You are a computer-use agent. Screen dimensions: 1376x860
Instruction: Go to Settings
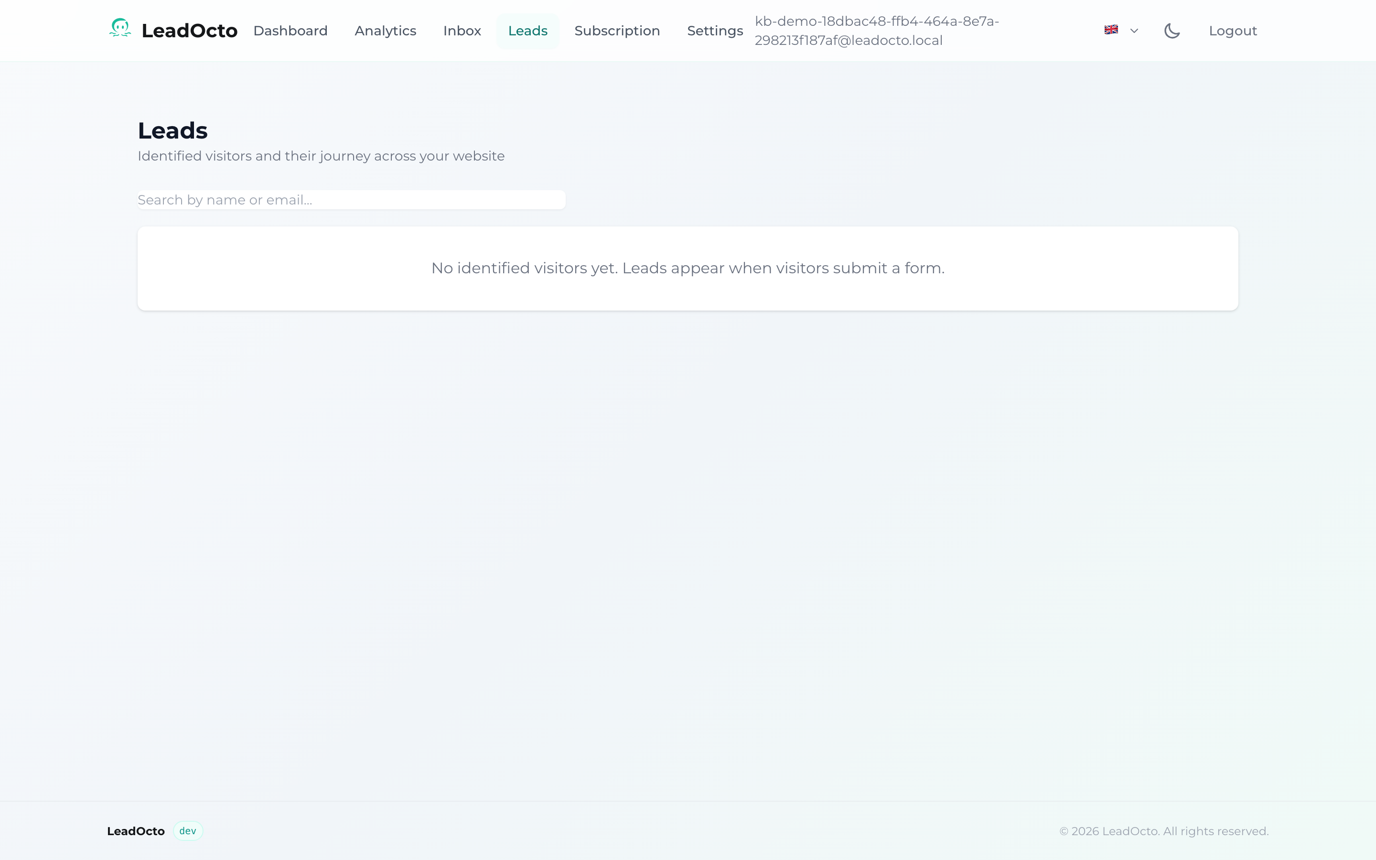pos(715,31)
